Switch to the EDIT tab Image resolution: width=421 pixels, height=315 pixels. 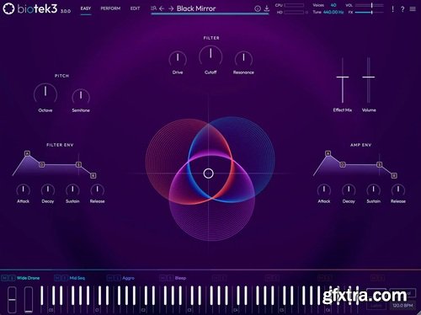tap(135, 8)
